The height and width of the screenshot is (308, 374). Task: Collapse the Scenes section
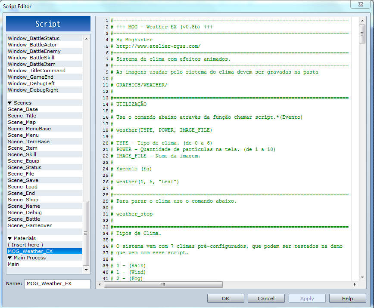[9, 103]
